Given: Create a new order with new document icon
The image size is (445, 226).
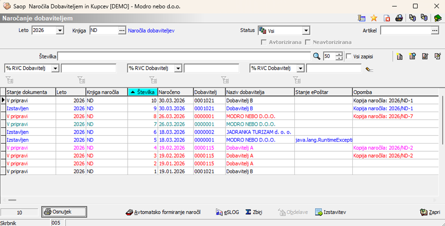Looking at the screenshot, I should (x=400, y=56).
